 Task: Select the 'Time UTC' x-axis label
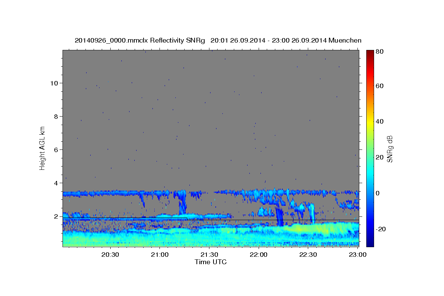click(211, 262)
